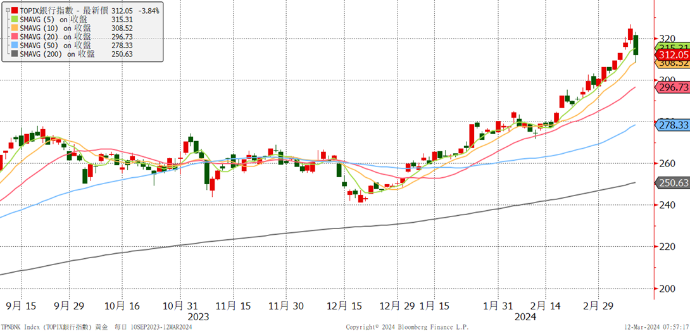Viewport: 690px width, 331px height.
Task: Click the green SMAVG (5) legend swatch
Action: (x=15, y=18)
